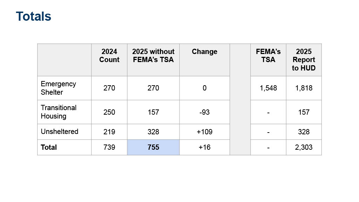Click the highlighted blue 755 cell
Viewport: 359px width, 202px height.
(153, 147)
